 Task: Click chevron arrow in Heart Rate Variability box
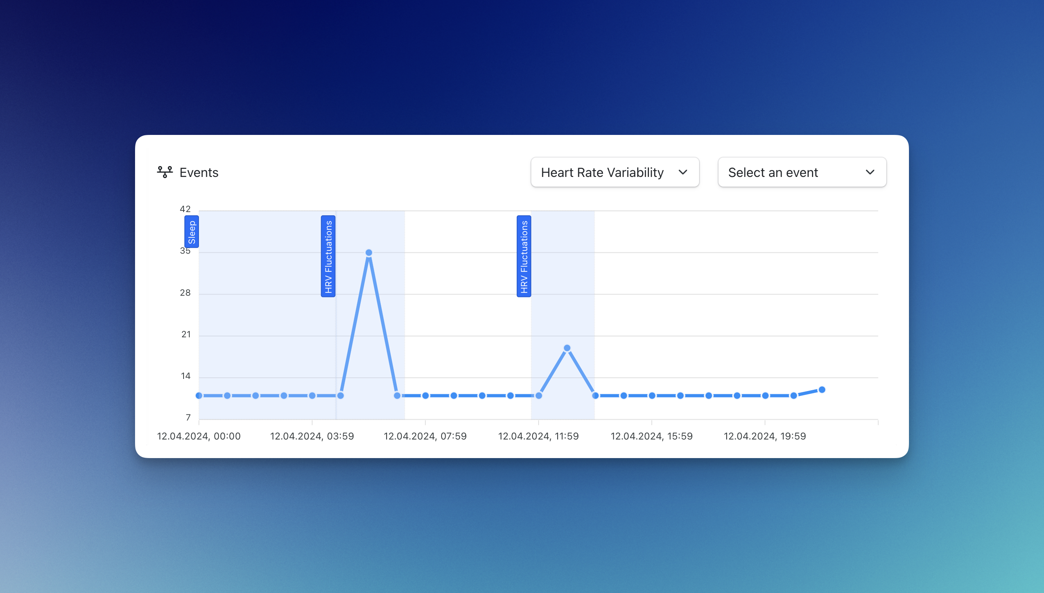tap(683, 172)
